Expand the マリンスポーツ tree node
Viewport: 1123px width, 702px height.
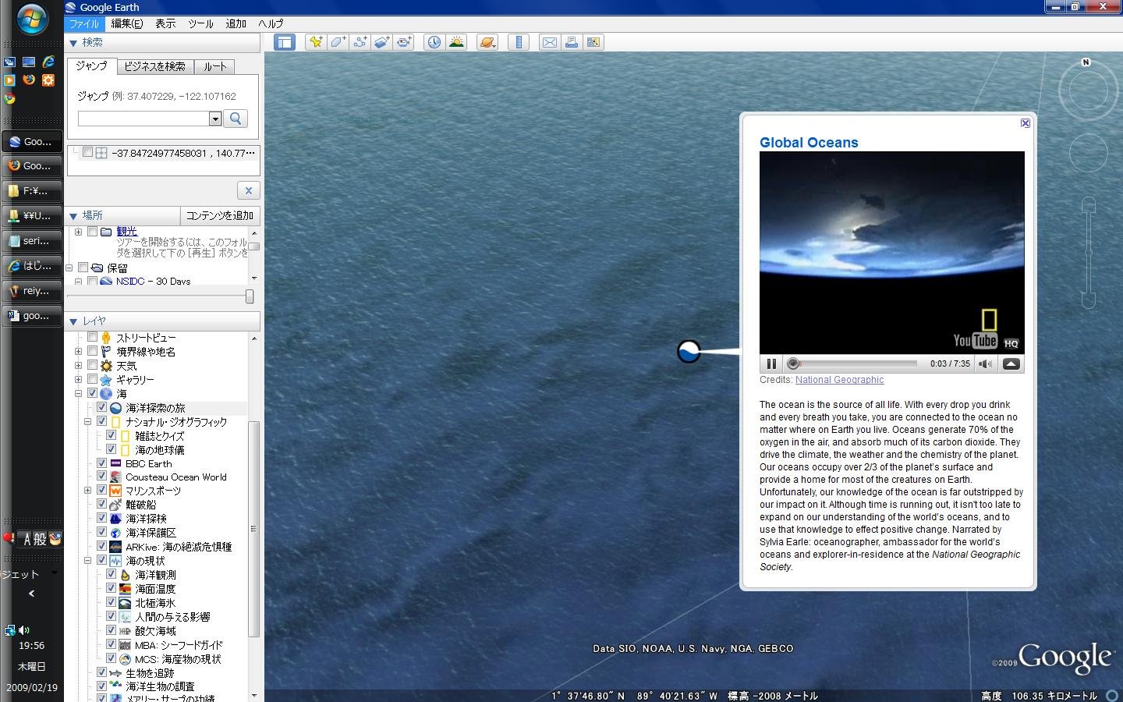click(87, 491)
